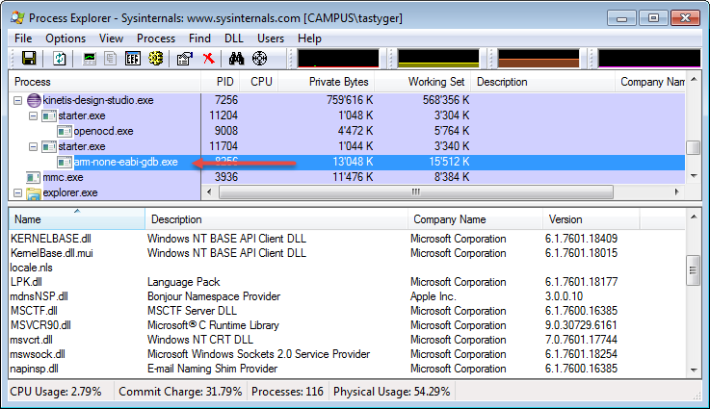Open the System Information graph icon

(90, 59)
